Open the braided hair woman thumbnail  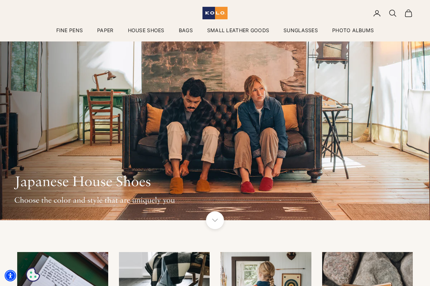(x=266, y=269)
